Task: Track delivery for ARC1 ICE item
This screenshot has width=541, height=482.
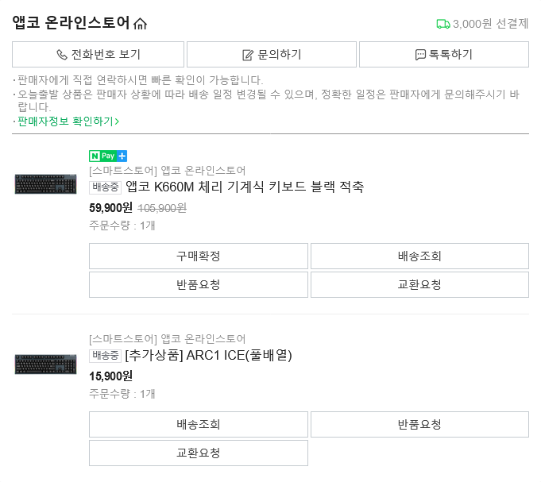Action: (x=198, y=425)
